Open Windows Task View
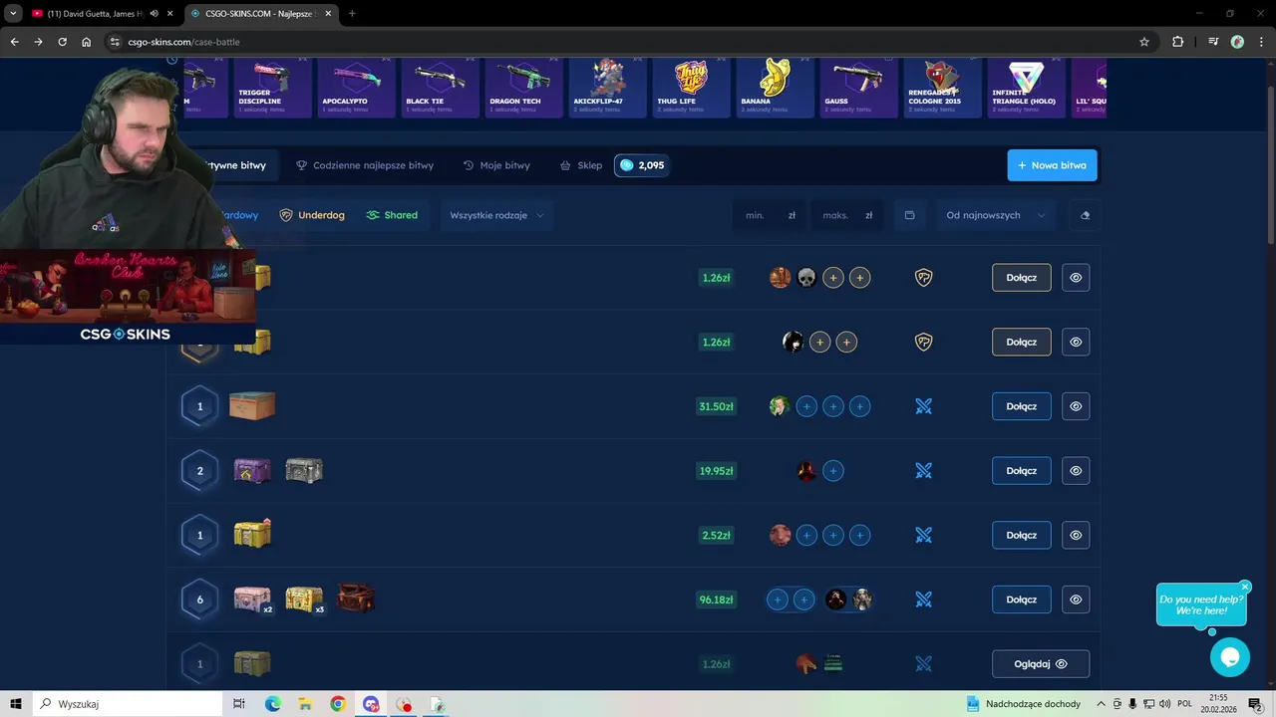1276x717 pixels. 239,704
